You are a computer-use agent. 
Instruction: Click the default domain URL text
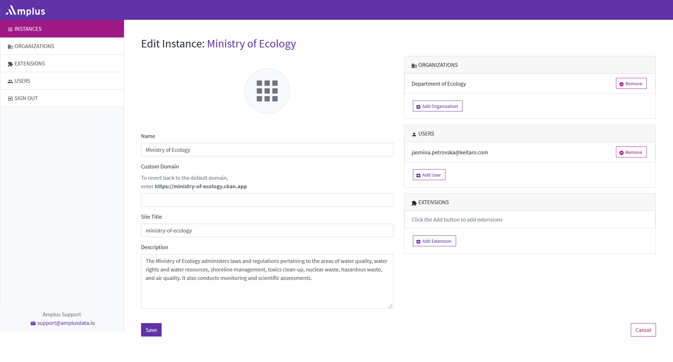tap(201, 186)
